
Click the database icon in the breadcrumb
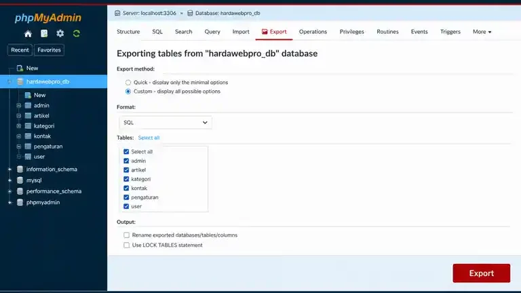(190, 14)
